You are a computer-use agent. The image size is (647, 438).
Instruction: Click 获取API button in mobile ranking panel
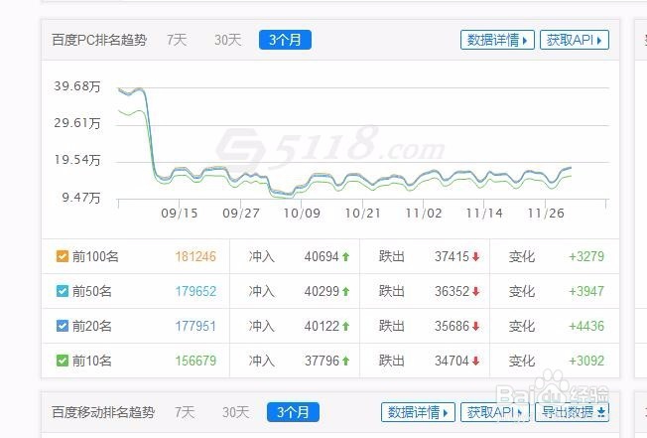[495, 412]
